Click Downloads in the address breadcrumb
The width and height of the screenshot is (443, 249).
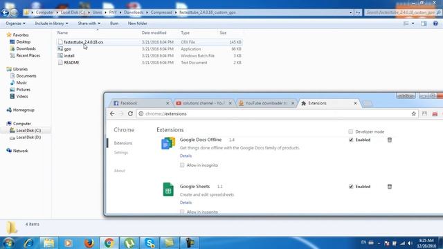(x=134, y=12)
